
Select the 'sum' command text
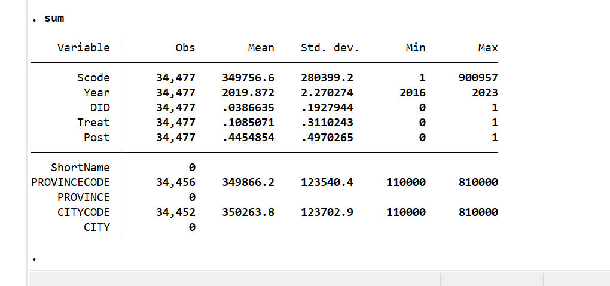tap(54, 18)
